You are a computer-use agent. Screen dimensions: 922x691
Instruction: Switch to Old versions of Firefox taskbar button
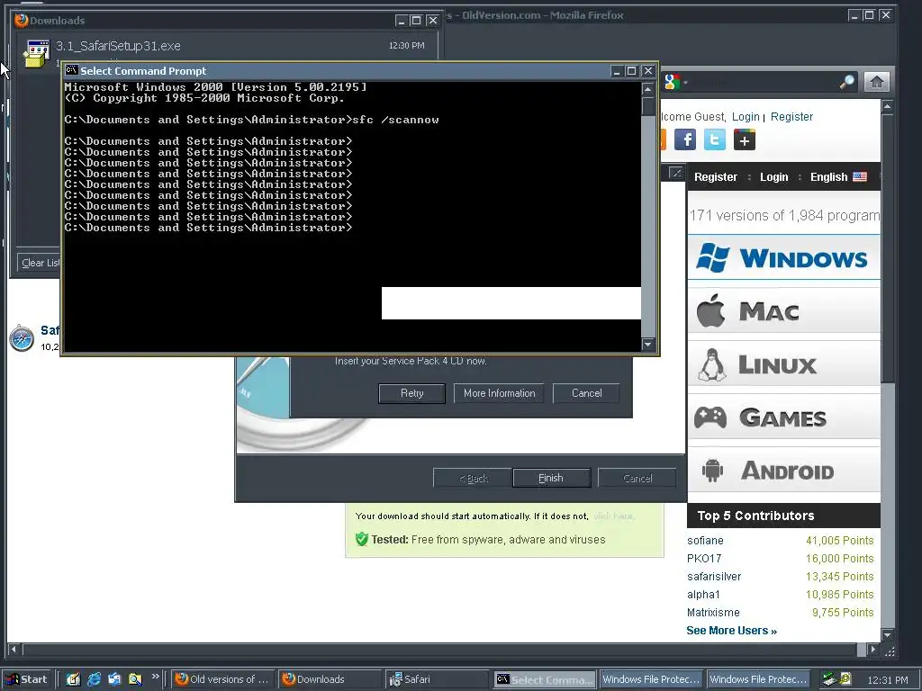(223, 679)
